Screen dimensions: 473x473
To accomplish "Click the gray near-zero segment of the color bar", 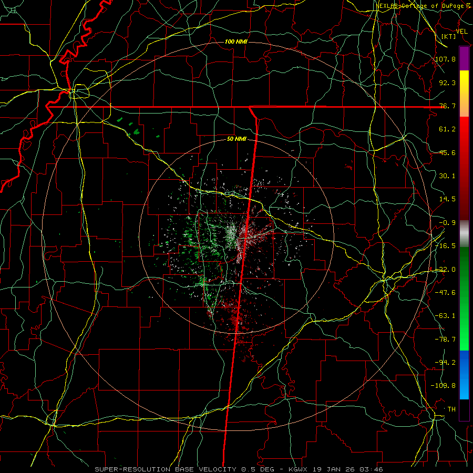I will point(464,234).
